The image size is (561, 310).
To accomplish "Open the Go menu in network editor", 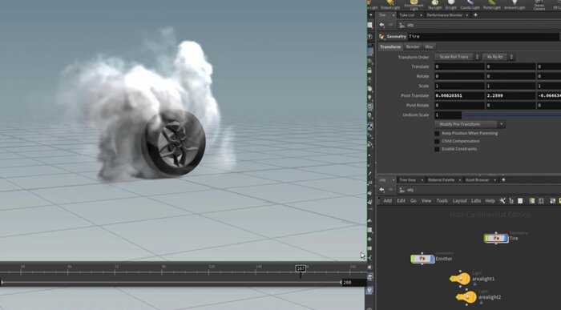I will point(414,201).
